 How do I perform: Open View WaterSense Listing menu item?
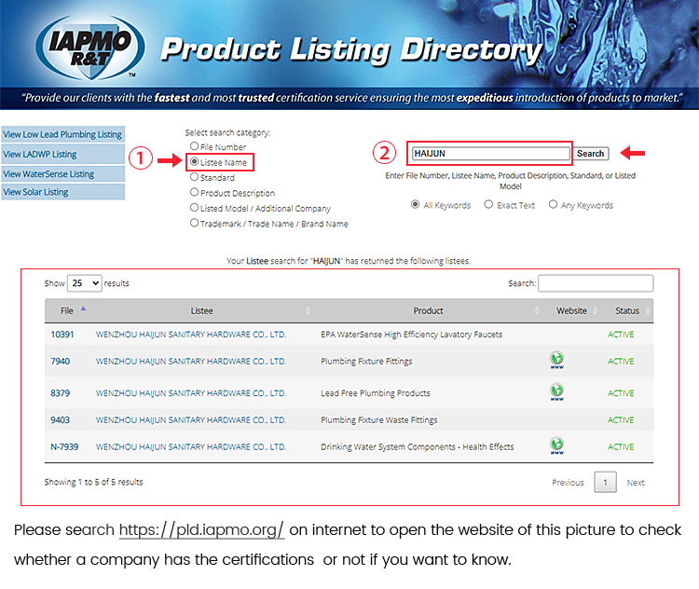tap(62, 173)
